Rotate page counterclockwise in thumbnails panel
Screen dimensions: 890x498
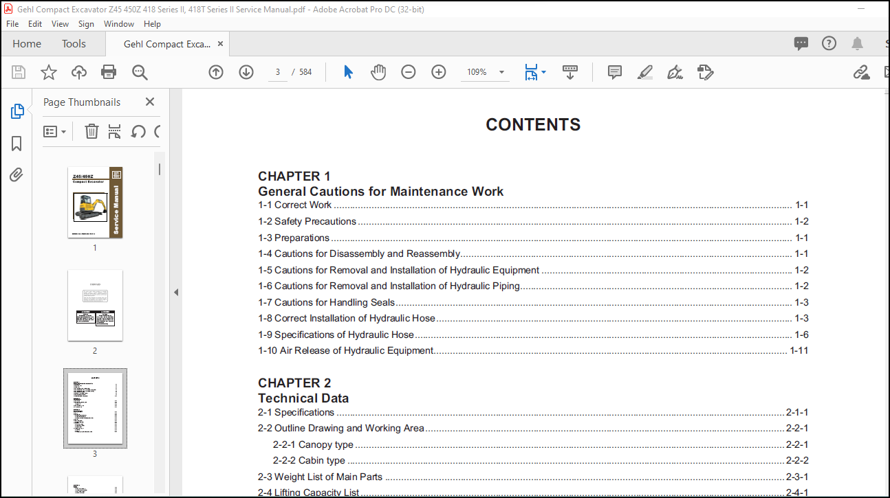coord(138,131)
